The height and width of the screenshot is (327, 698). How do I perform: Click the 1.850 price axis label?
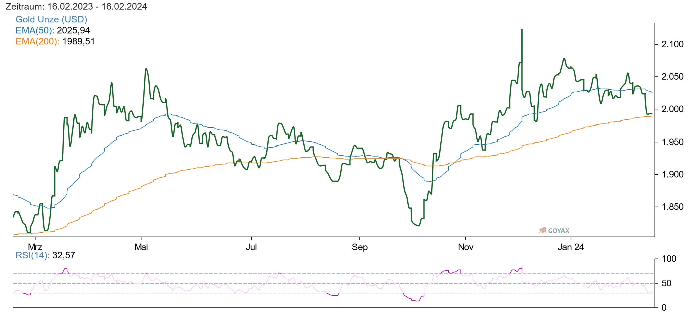(x=672, y=207)
